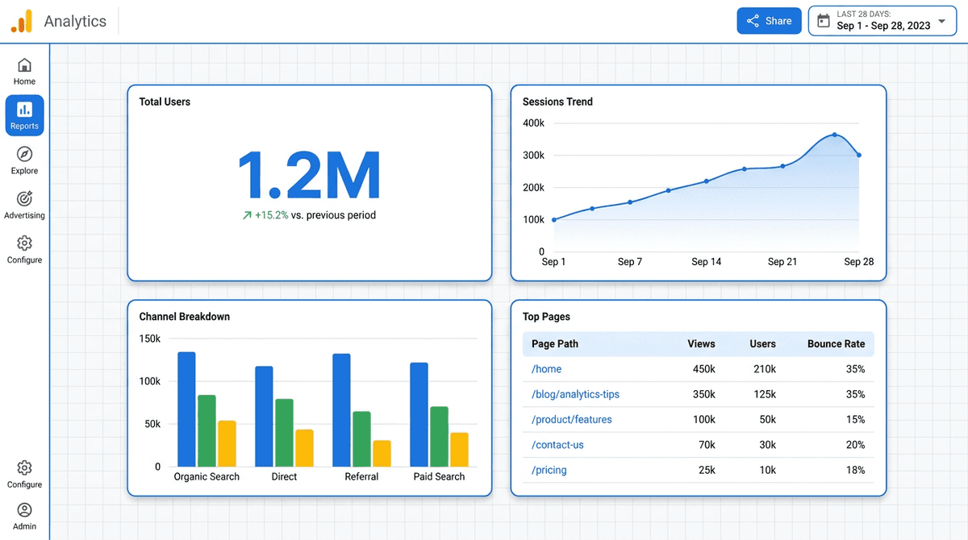Viewport: 968px width, 540px height.
Task: Click the Share button
Action: [x=769, y=21]
